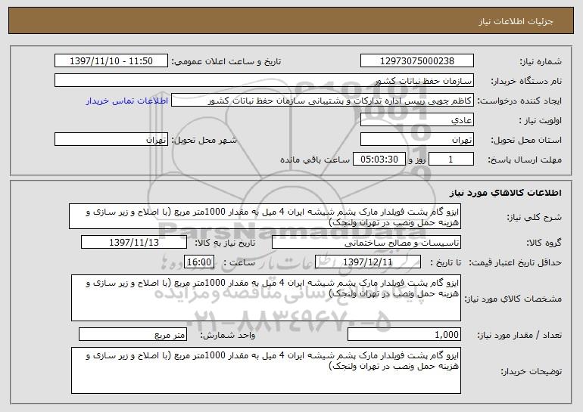This screenshot has width=583, height=412.
Task: Click the توضیحات خریدار label
Action: click(x=532, y=371)
